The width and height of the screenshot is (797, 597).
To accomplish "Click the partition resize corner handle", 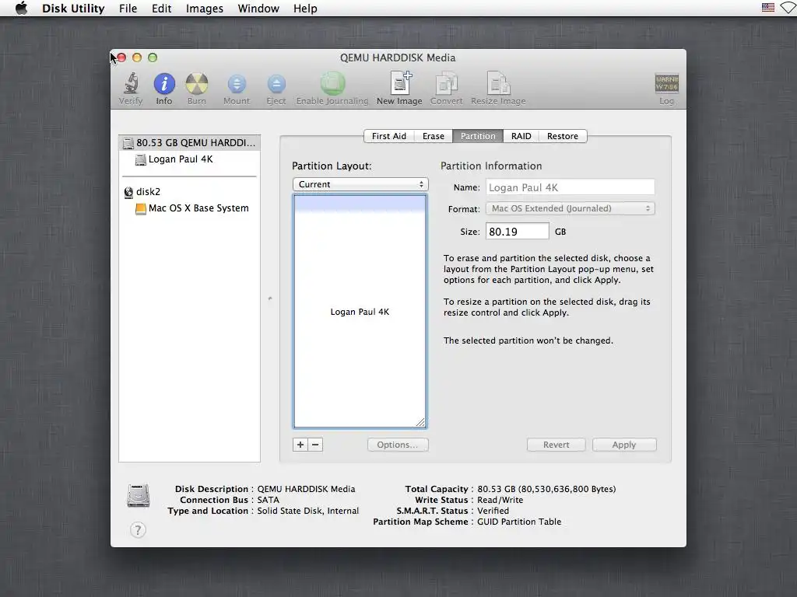I will (x=420, y=422).
